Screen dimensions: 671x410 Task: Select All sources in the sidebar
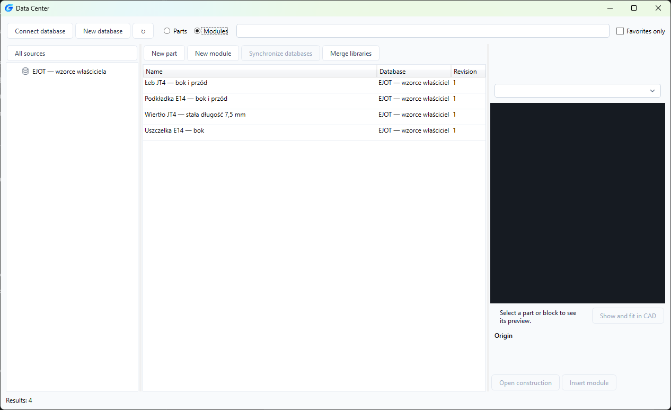click(72, 54)
